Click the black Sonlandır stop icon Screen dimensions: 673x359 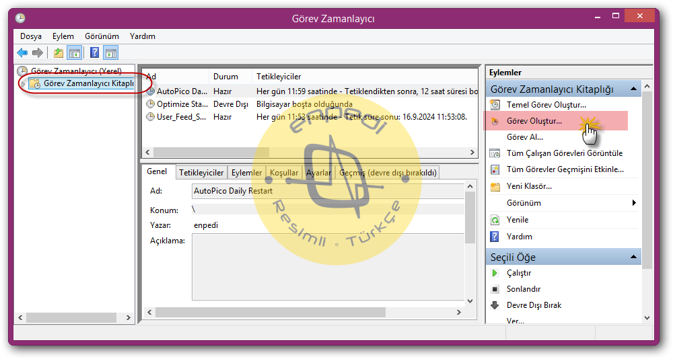tap(495, 289)
